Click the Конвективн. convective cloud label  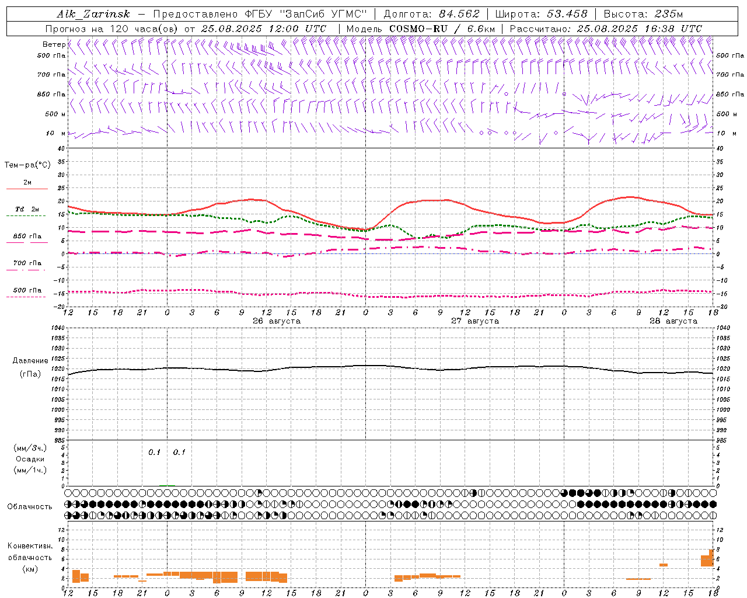(x=30, y=546)
